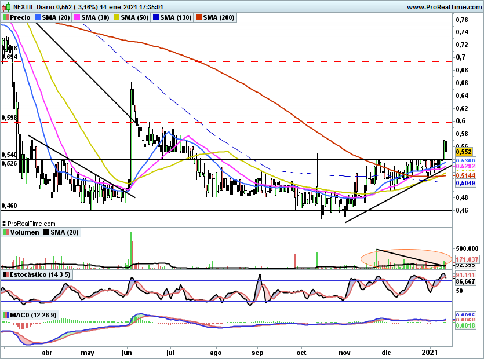Click the 2021 year label on time axis

430,353
